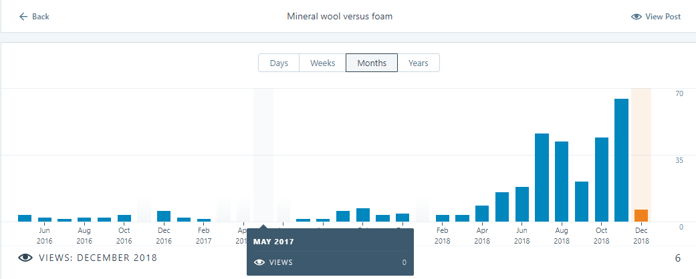Screen dimensions: 696x279
Task: Click the Views: December 2018 summary label
Action: (x=98, y=258)
